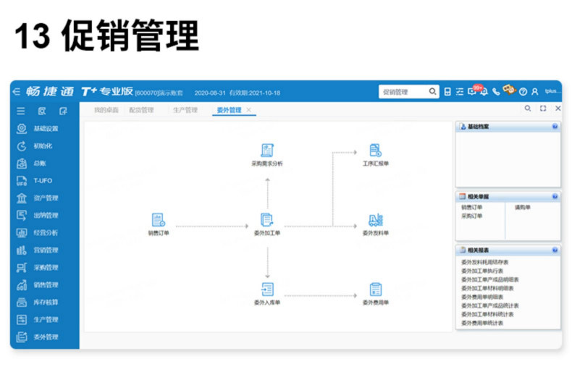
Task: Open the help question-mark icon in the blue header
Action: point(523,92)
